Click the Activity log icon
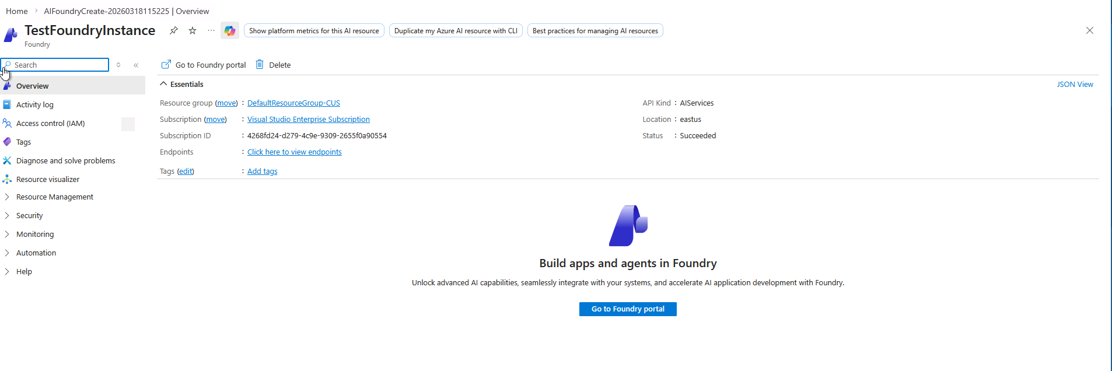 pos(7,104)
